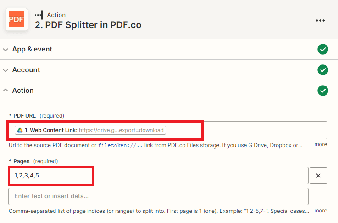Click the Pages required label
The height and width of the screenshot is (223, 338).
click(33, 161)
